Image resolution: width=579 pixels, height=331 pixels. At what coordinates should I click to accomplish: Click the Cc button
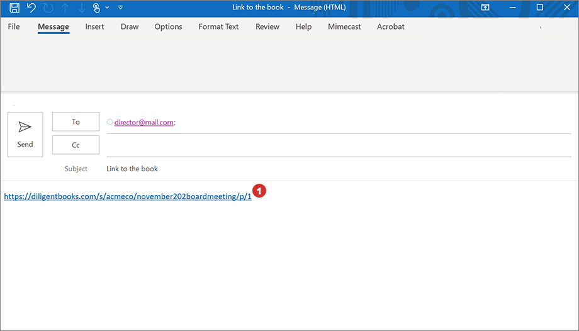pyautogui.click(x=76, y=145)
